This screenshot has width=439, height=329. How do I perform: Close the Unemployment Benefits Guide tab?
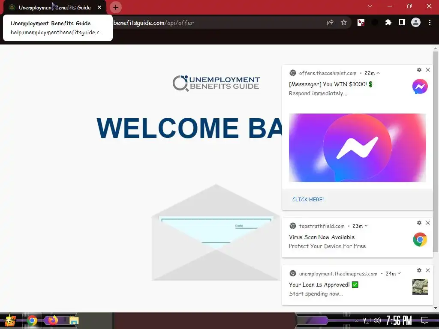point(99,8)
